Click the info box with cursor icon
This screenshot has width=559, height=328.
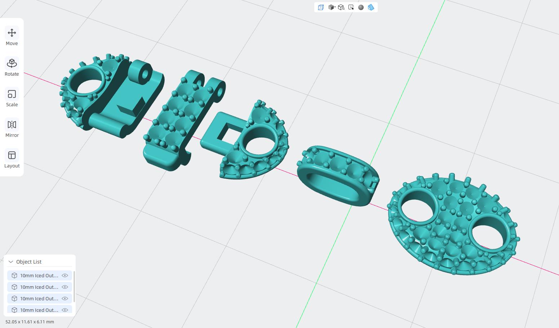click(x=351, y=7)
